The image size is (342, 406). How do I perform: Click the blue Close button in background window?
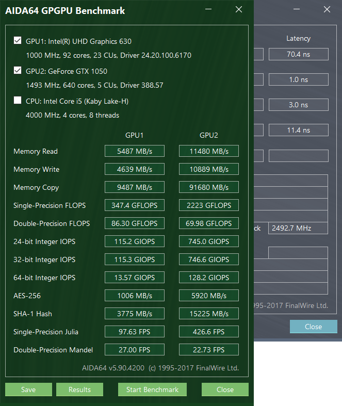[x=314, y=327]
